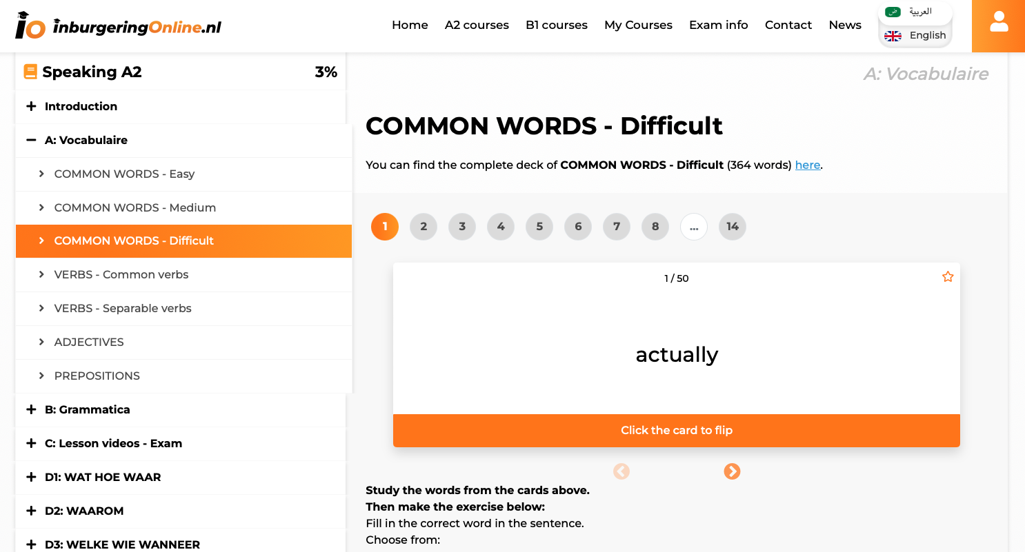The width and height of the screenshot is (1025, 552).
Task: Open the COMMON WORDS - Medium lesson
Action: [135, 207]
